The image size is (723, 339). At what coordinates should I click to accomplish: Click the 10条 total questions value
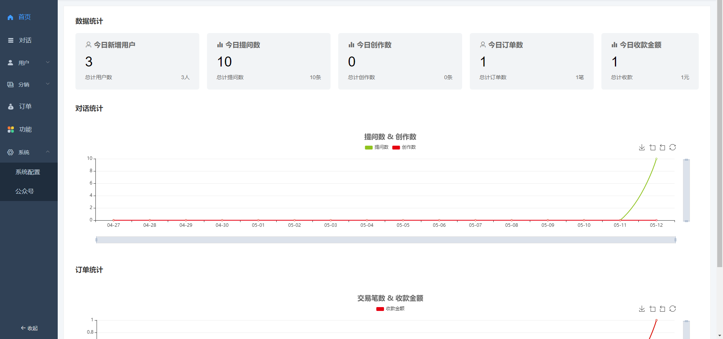[315, 77]
